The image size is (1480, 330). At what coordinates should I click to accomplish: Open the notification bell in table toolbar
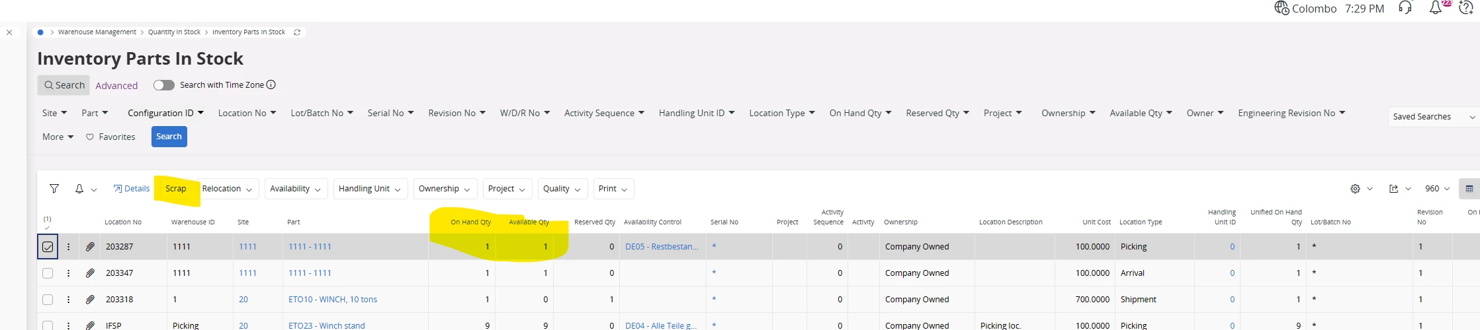tap(79, 189)
